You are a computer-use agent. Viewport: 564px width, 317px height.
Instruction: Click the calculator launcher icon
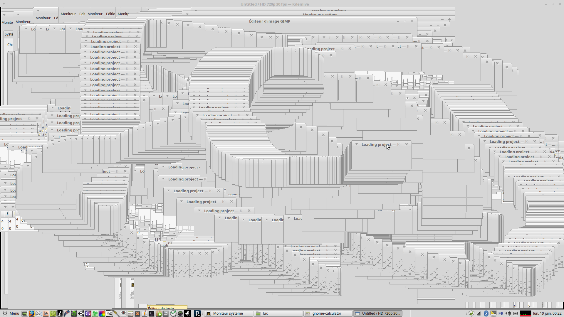130,313
